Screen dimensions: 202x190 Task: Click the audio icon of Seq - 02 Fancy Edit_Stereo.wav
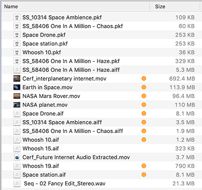coord(17,184)
